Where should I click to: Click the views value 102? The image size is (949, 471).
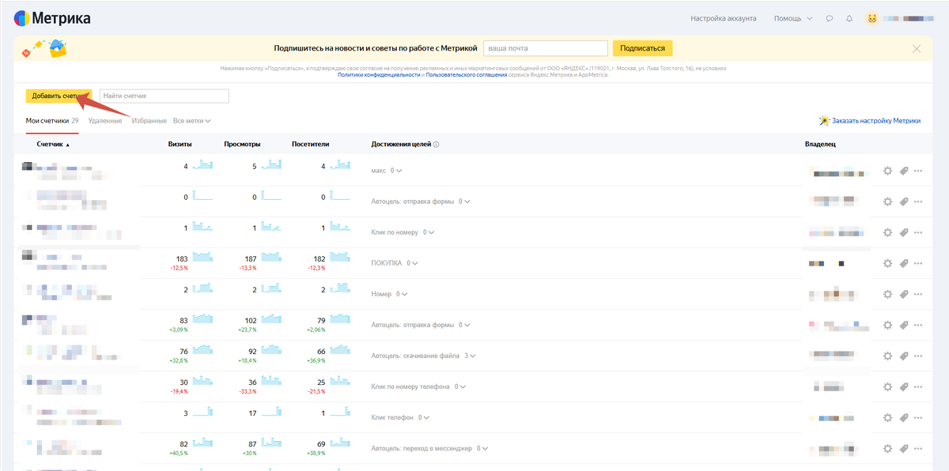coord(251,320)
